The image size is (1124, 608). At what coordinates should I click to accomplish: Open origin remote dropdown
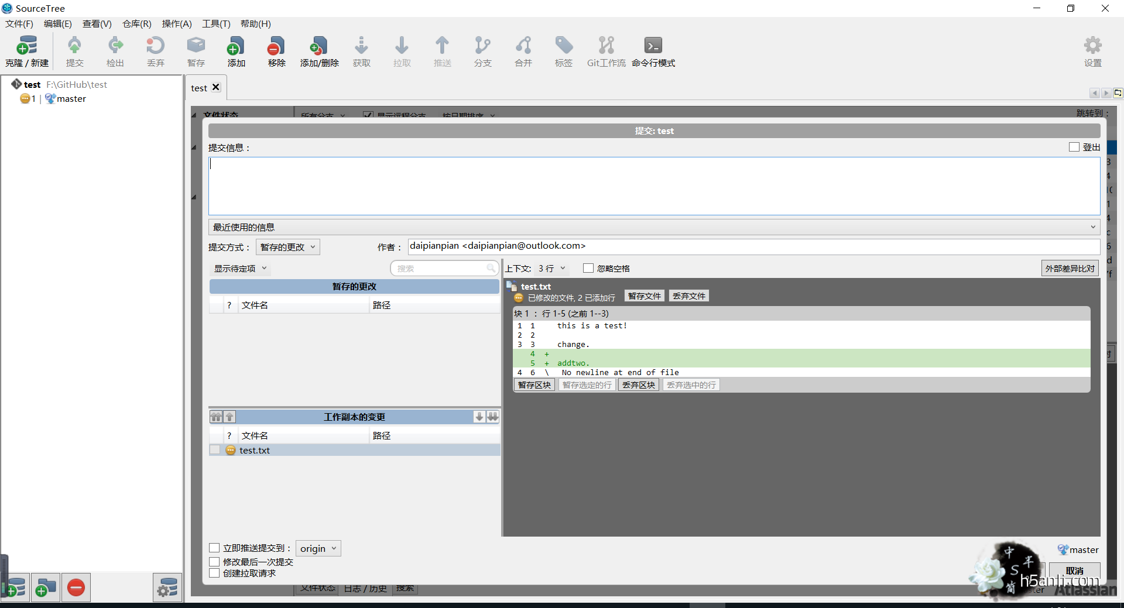click(x=318, y=548)
